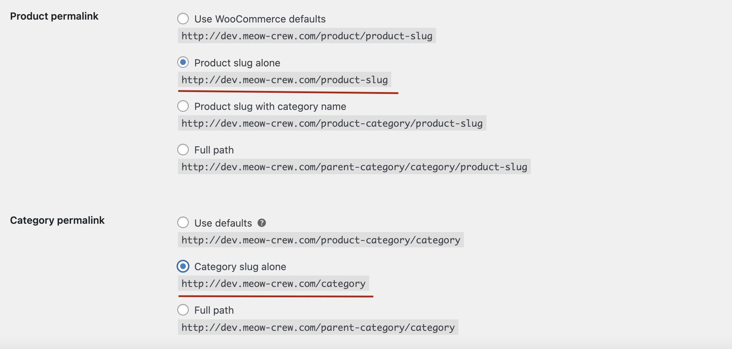This screenshot has width=732, height=349.
Task: Click the Product permalink section heading
Action: (x=54, y=16)
